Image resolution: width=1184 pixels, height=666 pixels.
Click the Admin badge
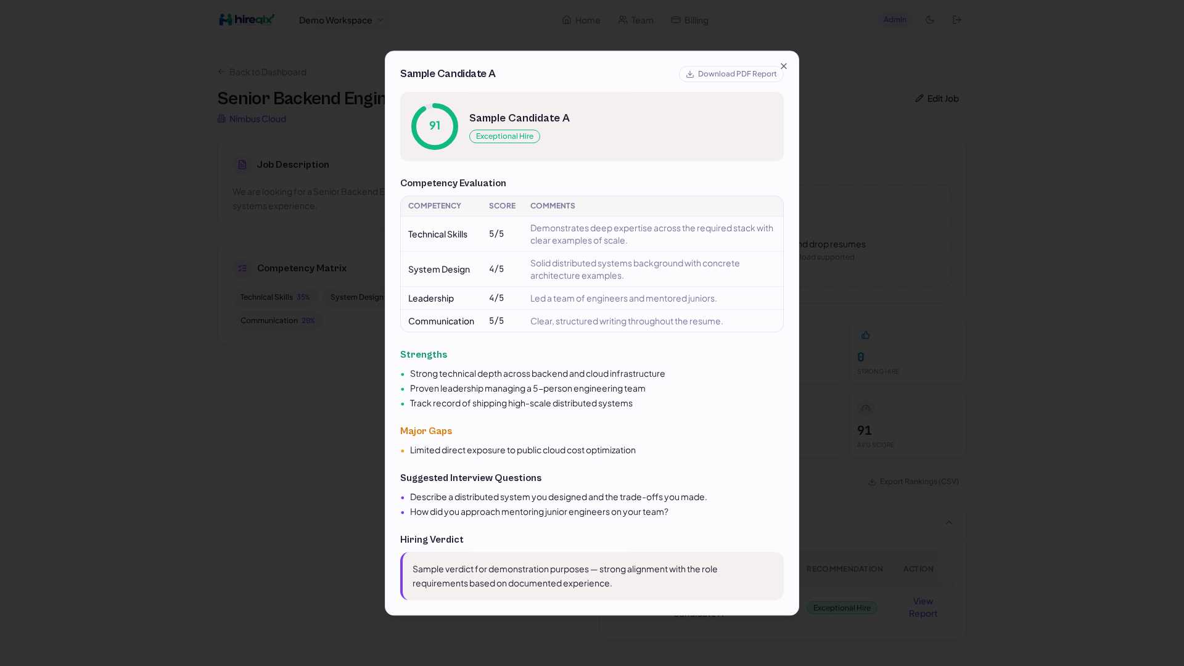tap(895, 20)
